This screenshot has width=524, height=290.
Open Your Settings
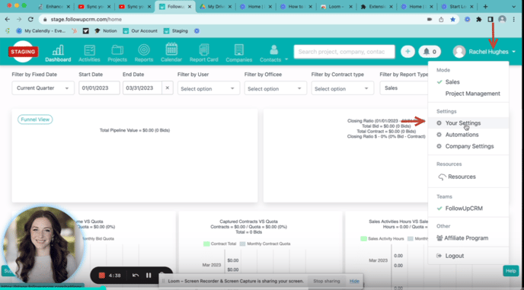(x=468, y=123)
